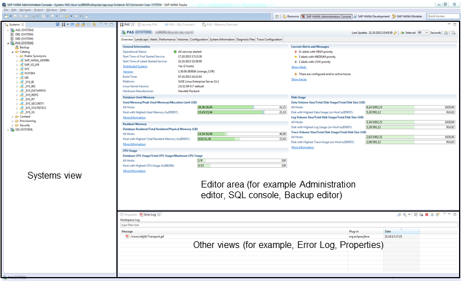Open the Navigate menu
The image size is (463, 281).
[25, 10]
